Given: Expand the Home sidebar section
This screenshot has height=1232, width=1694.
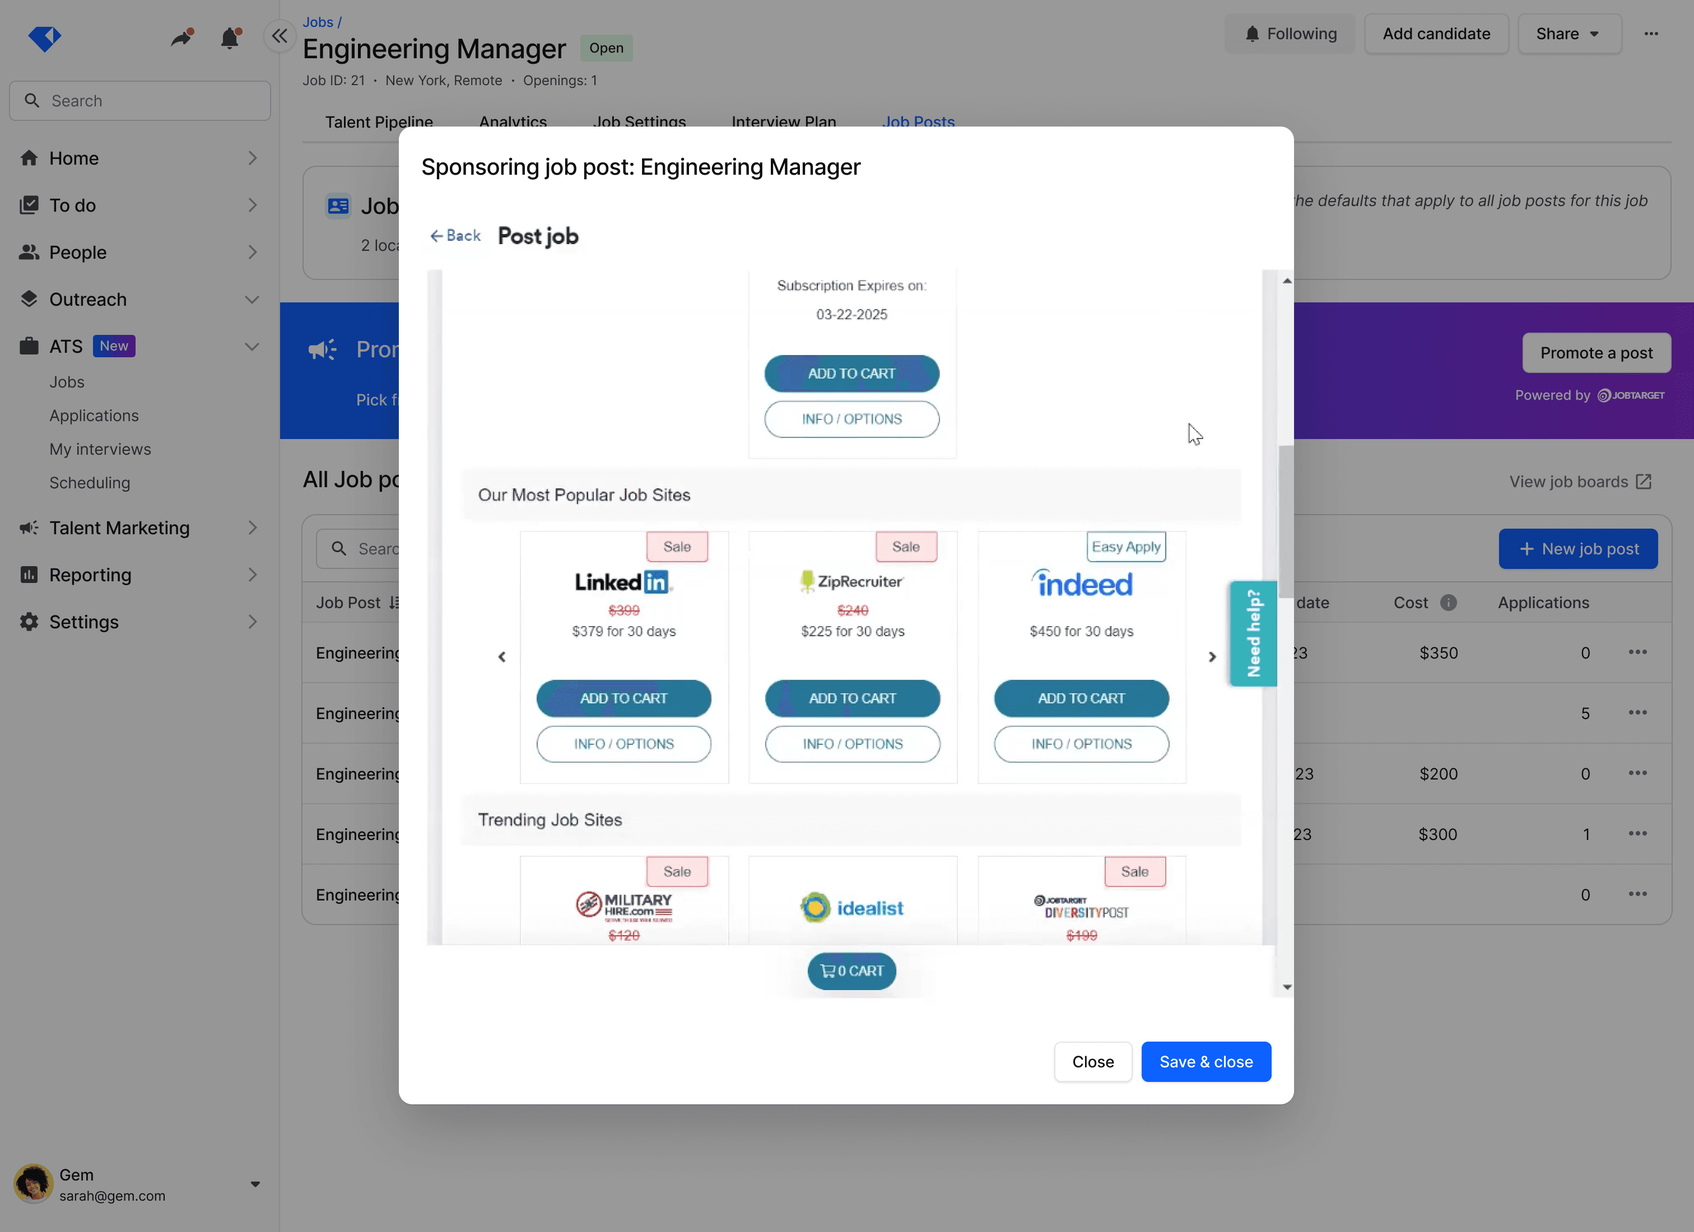Looking at the screenshot, I should pos(252,158).
